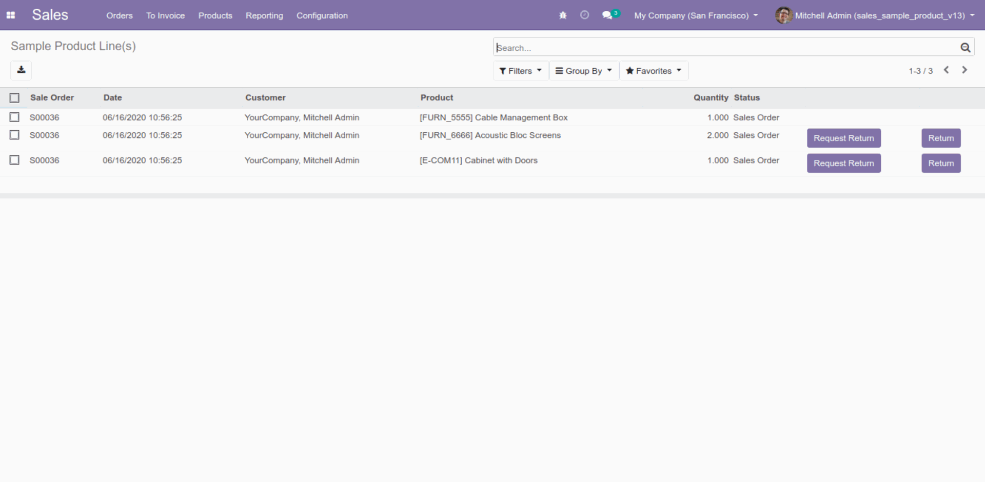Screen dimensions: 985x482
Task: Expand the Group By dropdown
Action: point(583,70)
